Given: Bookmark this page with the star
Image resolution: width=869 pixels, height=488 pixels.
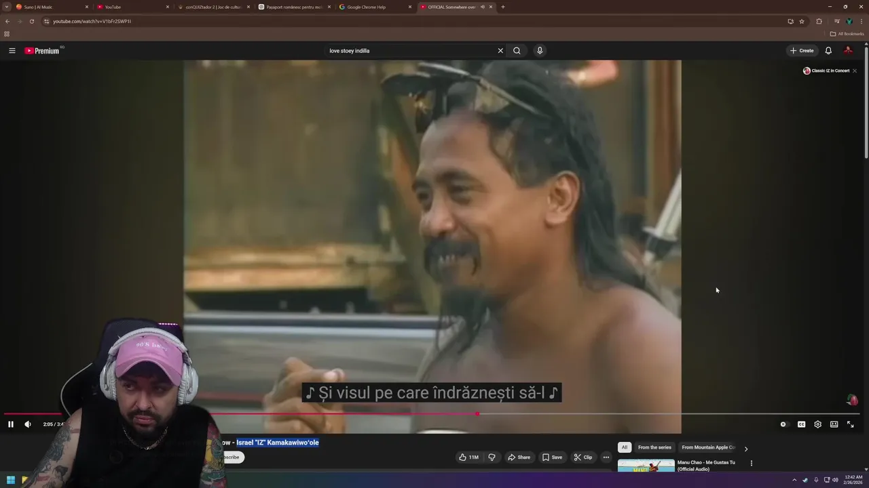Looking at the screenshot, I should click(802, 21).
